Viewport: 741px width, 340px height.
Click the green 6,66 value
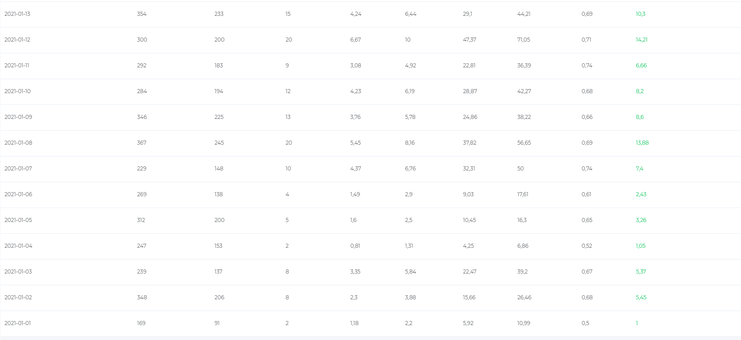[641, 66]
